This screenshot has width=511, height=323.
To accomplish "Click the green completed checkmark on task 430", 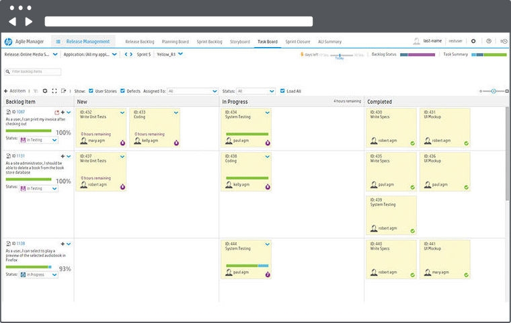I will click(x=413, y=143).
